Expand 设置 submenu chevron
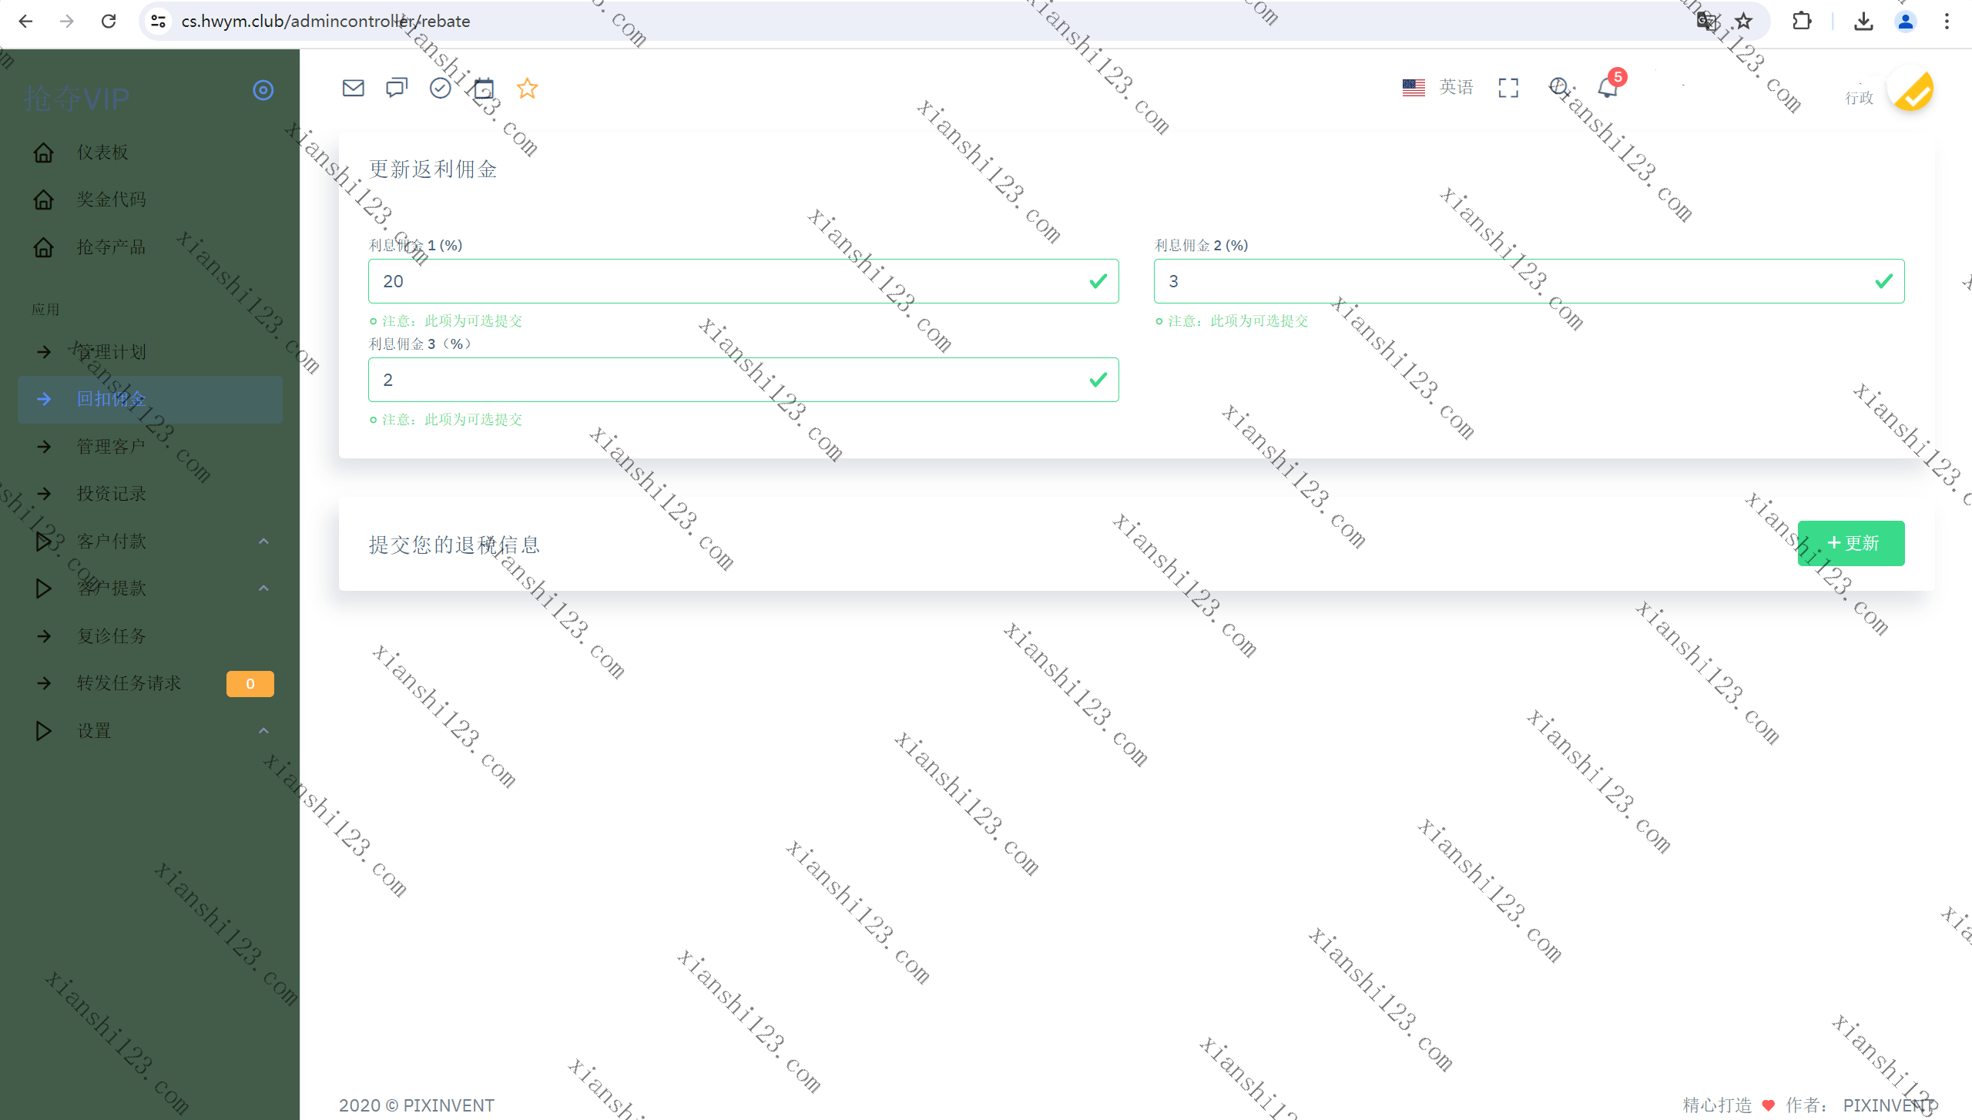Viewport: 1972px width, 1120px height. 263,731
